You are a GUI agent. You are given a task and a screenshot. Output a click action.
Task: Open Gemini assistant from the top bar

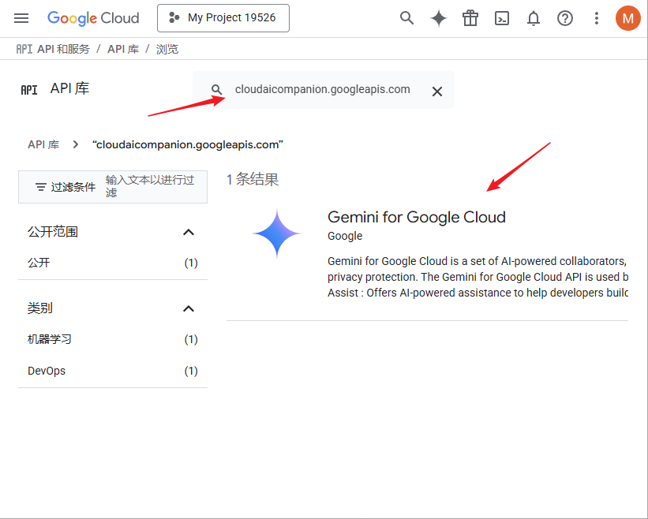click(438, 17)
